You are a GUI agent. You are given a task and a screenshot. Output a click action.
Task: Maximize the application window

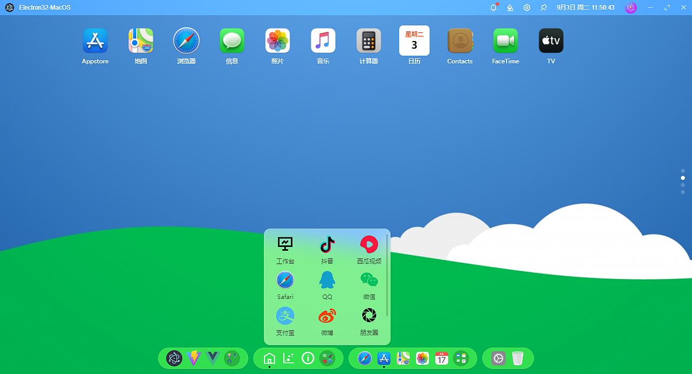click(667, 8)
